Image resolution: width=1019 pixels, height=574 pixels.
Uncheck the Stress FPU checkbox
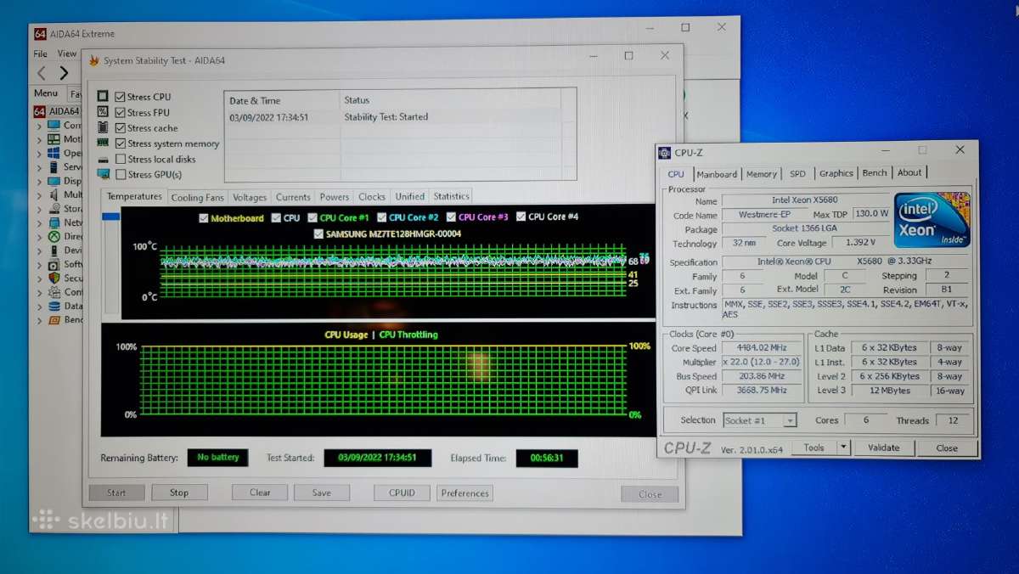tap(121, 112)
